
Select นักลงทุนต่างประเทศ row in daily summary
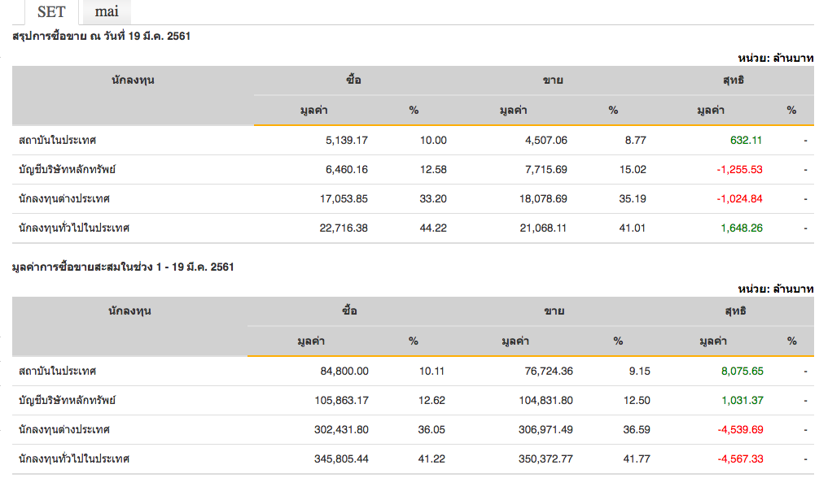tap(64, 198)
